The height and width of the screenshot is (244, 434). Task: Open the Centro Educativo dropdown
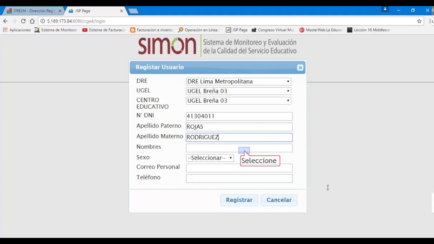[238, 100]
